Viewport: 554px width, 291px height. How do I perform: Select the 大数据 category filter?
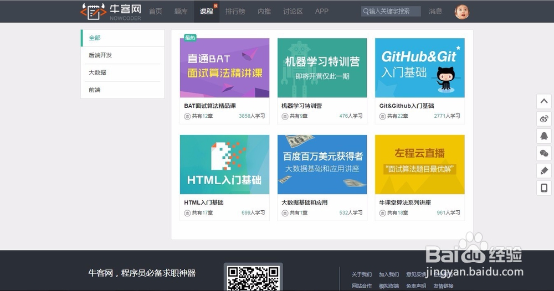point(122,72)
